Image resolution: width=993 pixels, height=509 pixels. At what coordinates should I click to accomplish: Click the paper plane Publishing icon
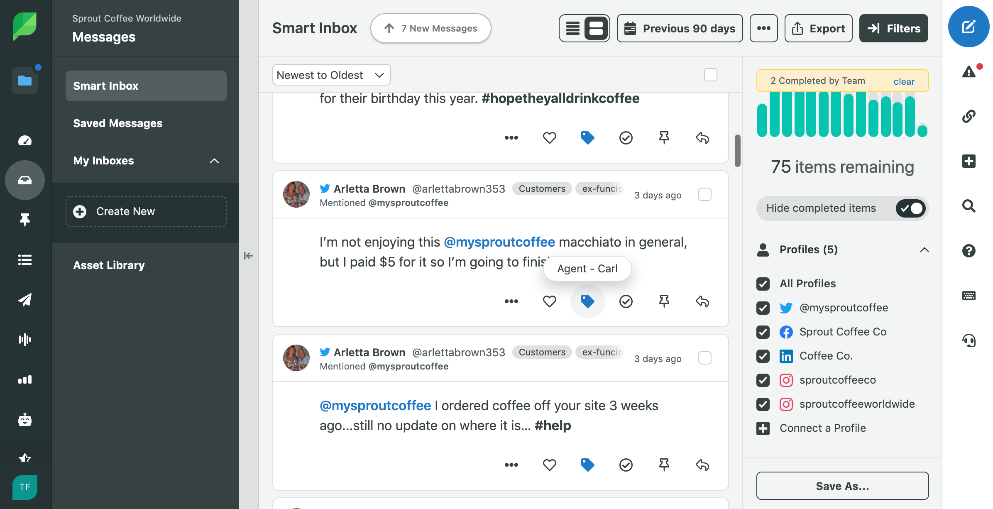pyautogui.click(x=25, y=300)
